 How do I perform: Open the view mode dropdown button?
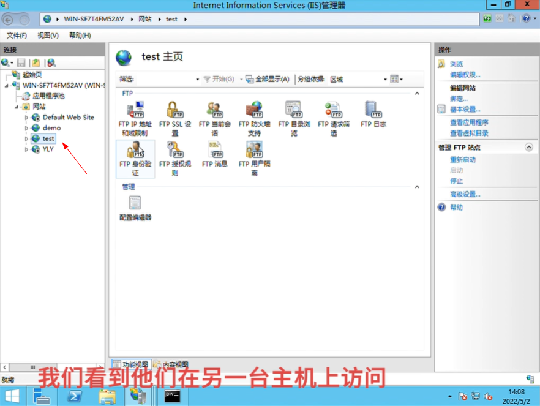(x=396, y=79)
